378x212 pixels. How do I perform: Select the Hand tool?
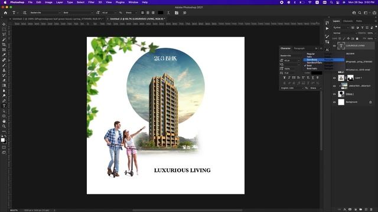tap(4, 121)
